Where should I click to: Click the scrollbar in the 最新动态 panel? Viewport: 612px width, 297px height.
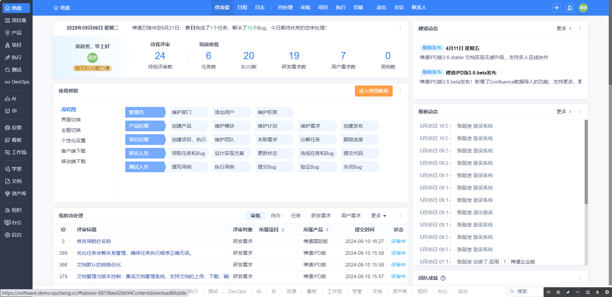tap(586, 162)
